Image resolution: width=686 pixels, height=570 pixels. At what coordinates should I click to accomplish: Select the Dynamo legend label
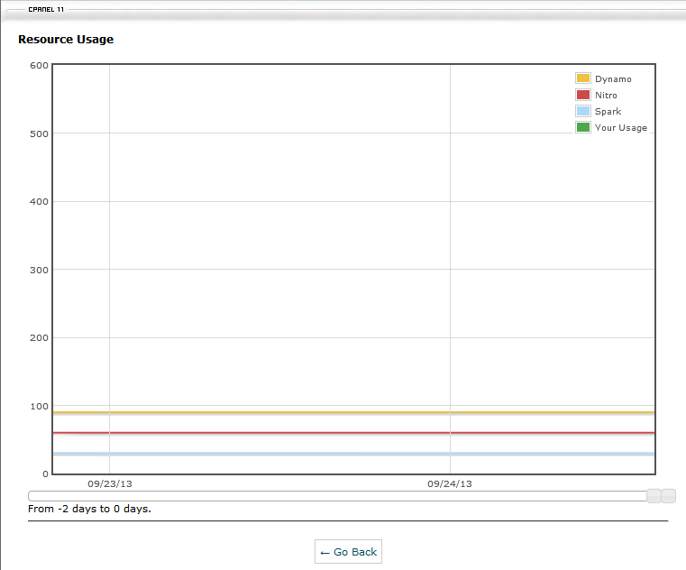[613, 79]
